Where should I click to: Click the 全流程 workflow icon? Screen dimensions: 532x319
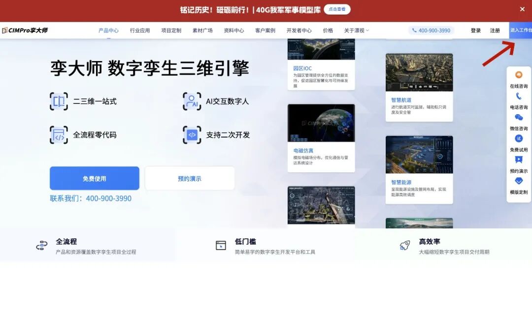coord(42,246)
